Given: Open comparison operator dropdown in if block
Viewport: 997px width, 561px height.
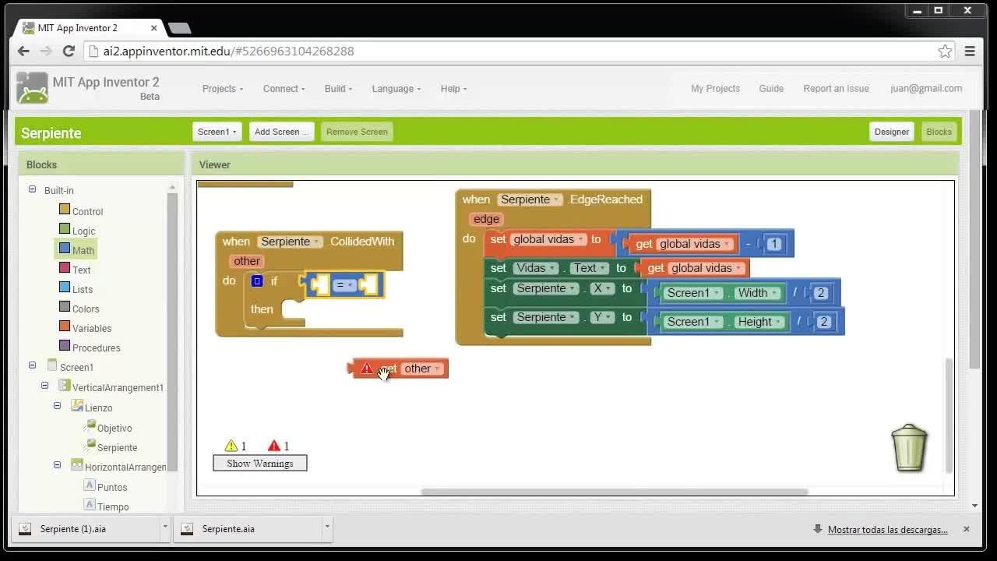Looking at the screenshot, I should point(343,285).
